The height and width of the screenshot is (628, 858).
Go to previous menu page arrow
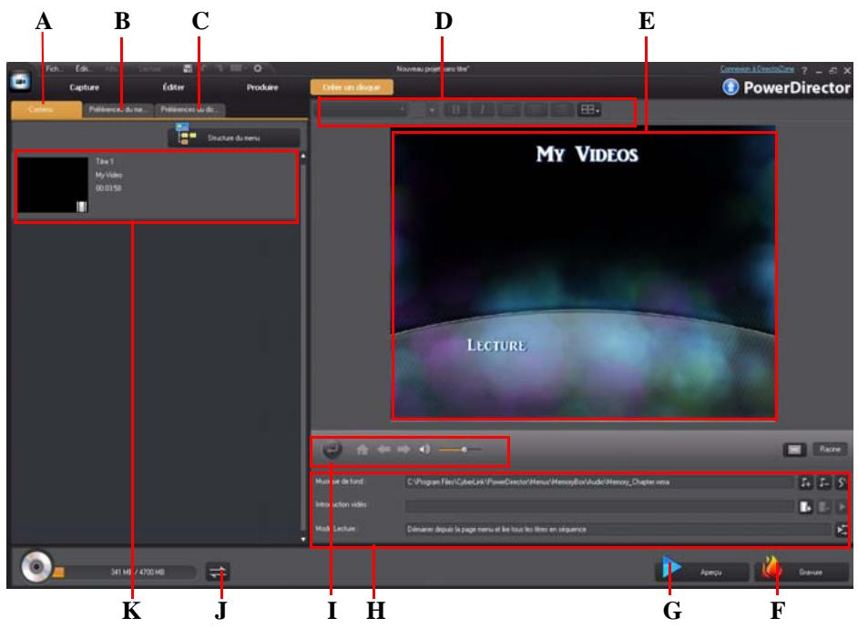(x=383, y=450)
